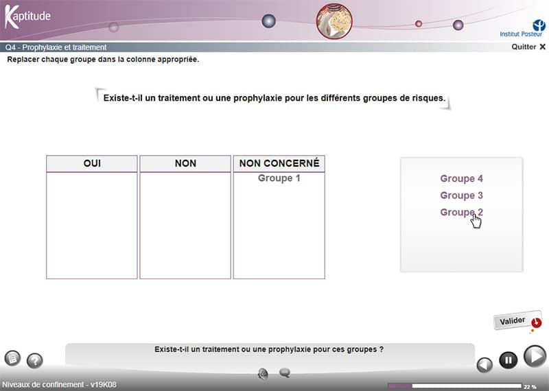Screen dimensions: 549x391
Task: Click the Kaptitude logo
Action: pyautogui.click(x=27, y=16)
